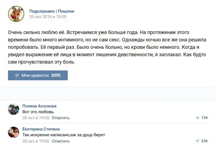Click the main post text body

click(104, 47)
